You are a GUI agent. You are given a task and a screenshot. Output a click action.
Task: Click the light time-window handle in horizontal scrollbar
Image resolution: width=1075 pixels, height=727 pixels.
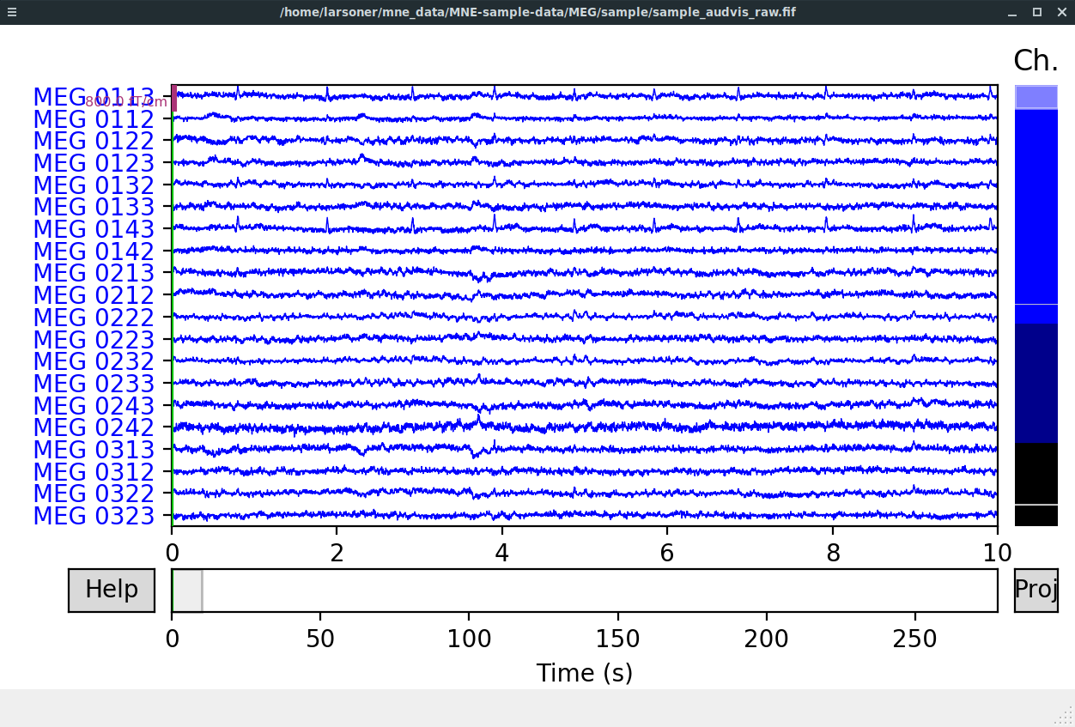[x=187, y=591]
